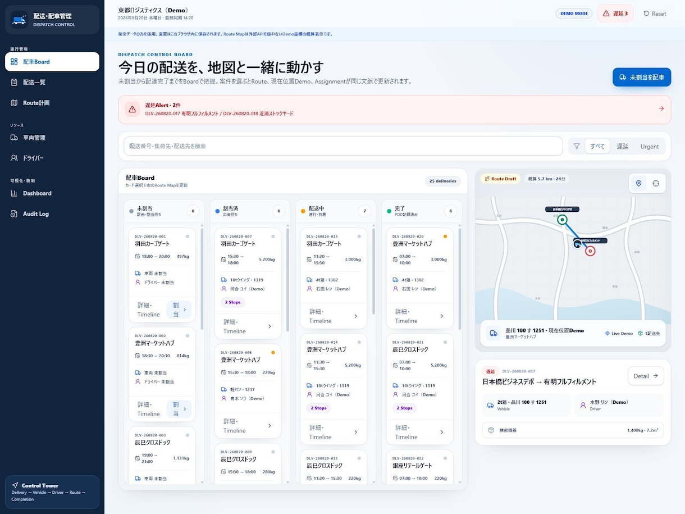Click clock icon on DLV-260820-013 card
Viewport: 685px width, 514px height.
tap(310, 259)
